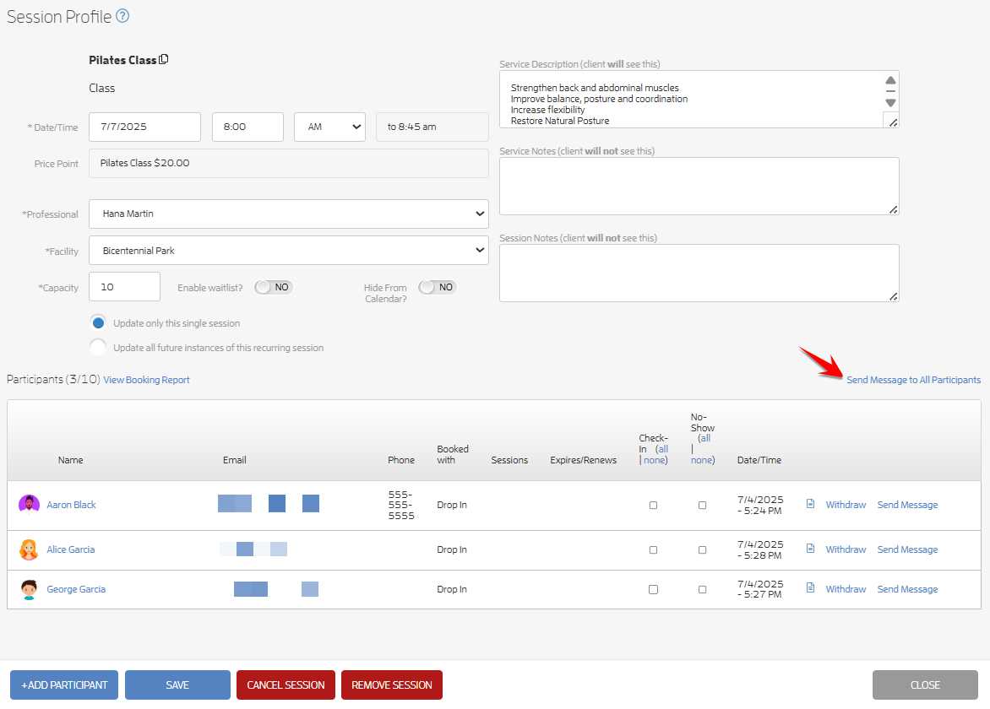The height and width of the screenshot is (709, 990).
Task: Check the Check-In box for George Garcia
Action: click(654, 590)
